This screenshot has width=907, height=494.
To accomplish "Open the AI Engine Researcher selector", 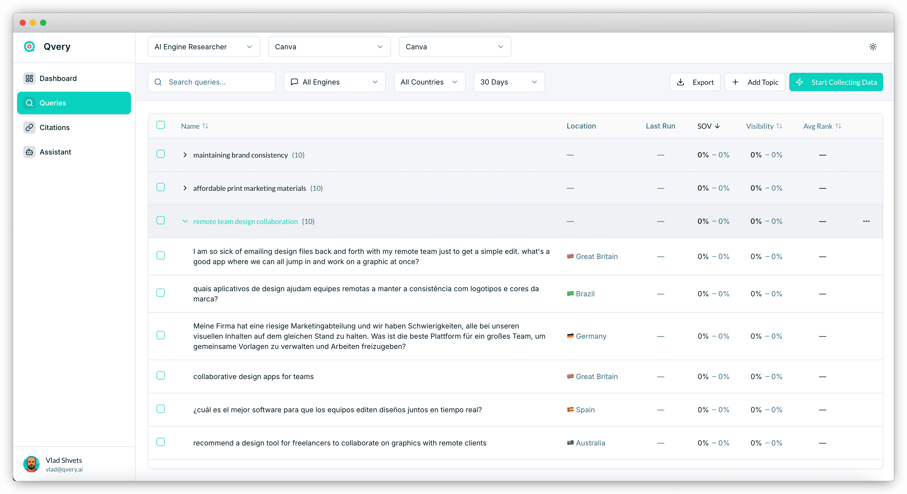I will (204, 47).
